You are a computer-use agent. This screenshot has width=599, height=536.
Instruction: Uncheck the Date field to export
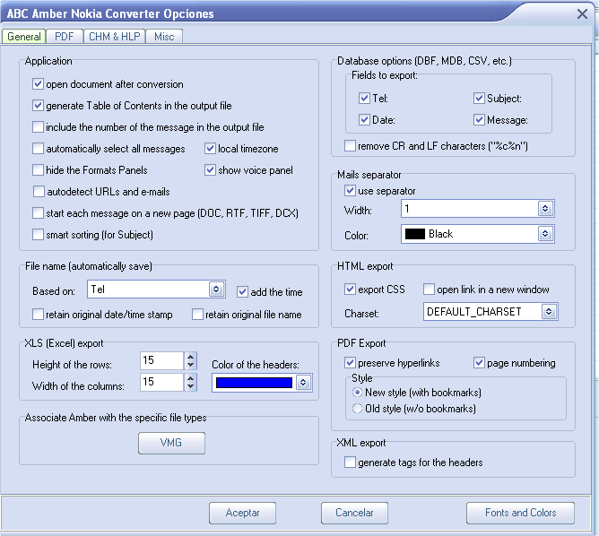coord(364,120)
